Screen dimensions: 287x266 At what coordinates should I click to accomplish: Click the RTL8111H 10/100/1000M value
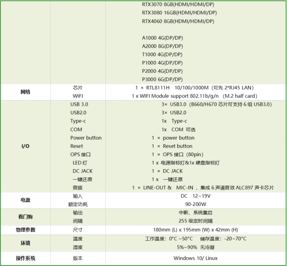coord(195,88)
